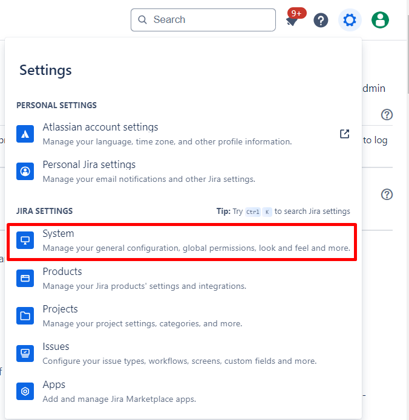The width and height of the screenshot is (409, 420).
Task: Focus the Search input field
Action: (x=203, y=20)
